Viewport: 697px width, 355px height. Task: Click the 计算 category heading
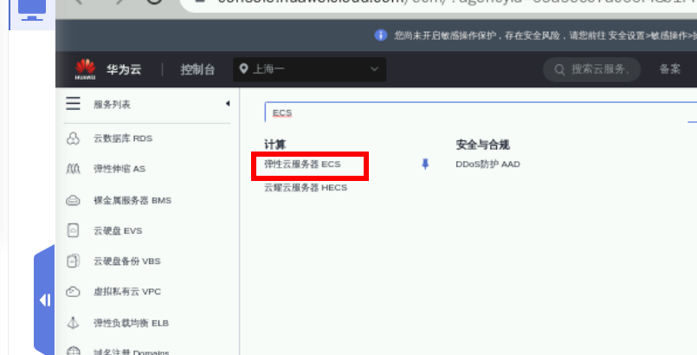(274, 145)
